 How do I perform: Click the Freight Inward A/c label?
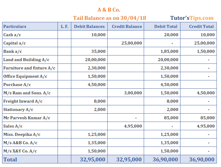coord(23,101)
